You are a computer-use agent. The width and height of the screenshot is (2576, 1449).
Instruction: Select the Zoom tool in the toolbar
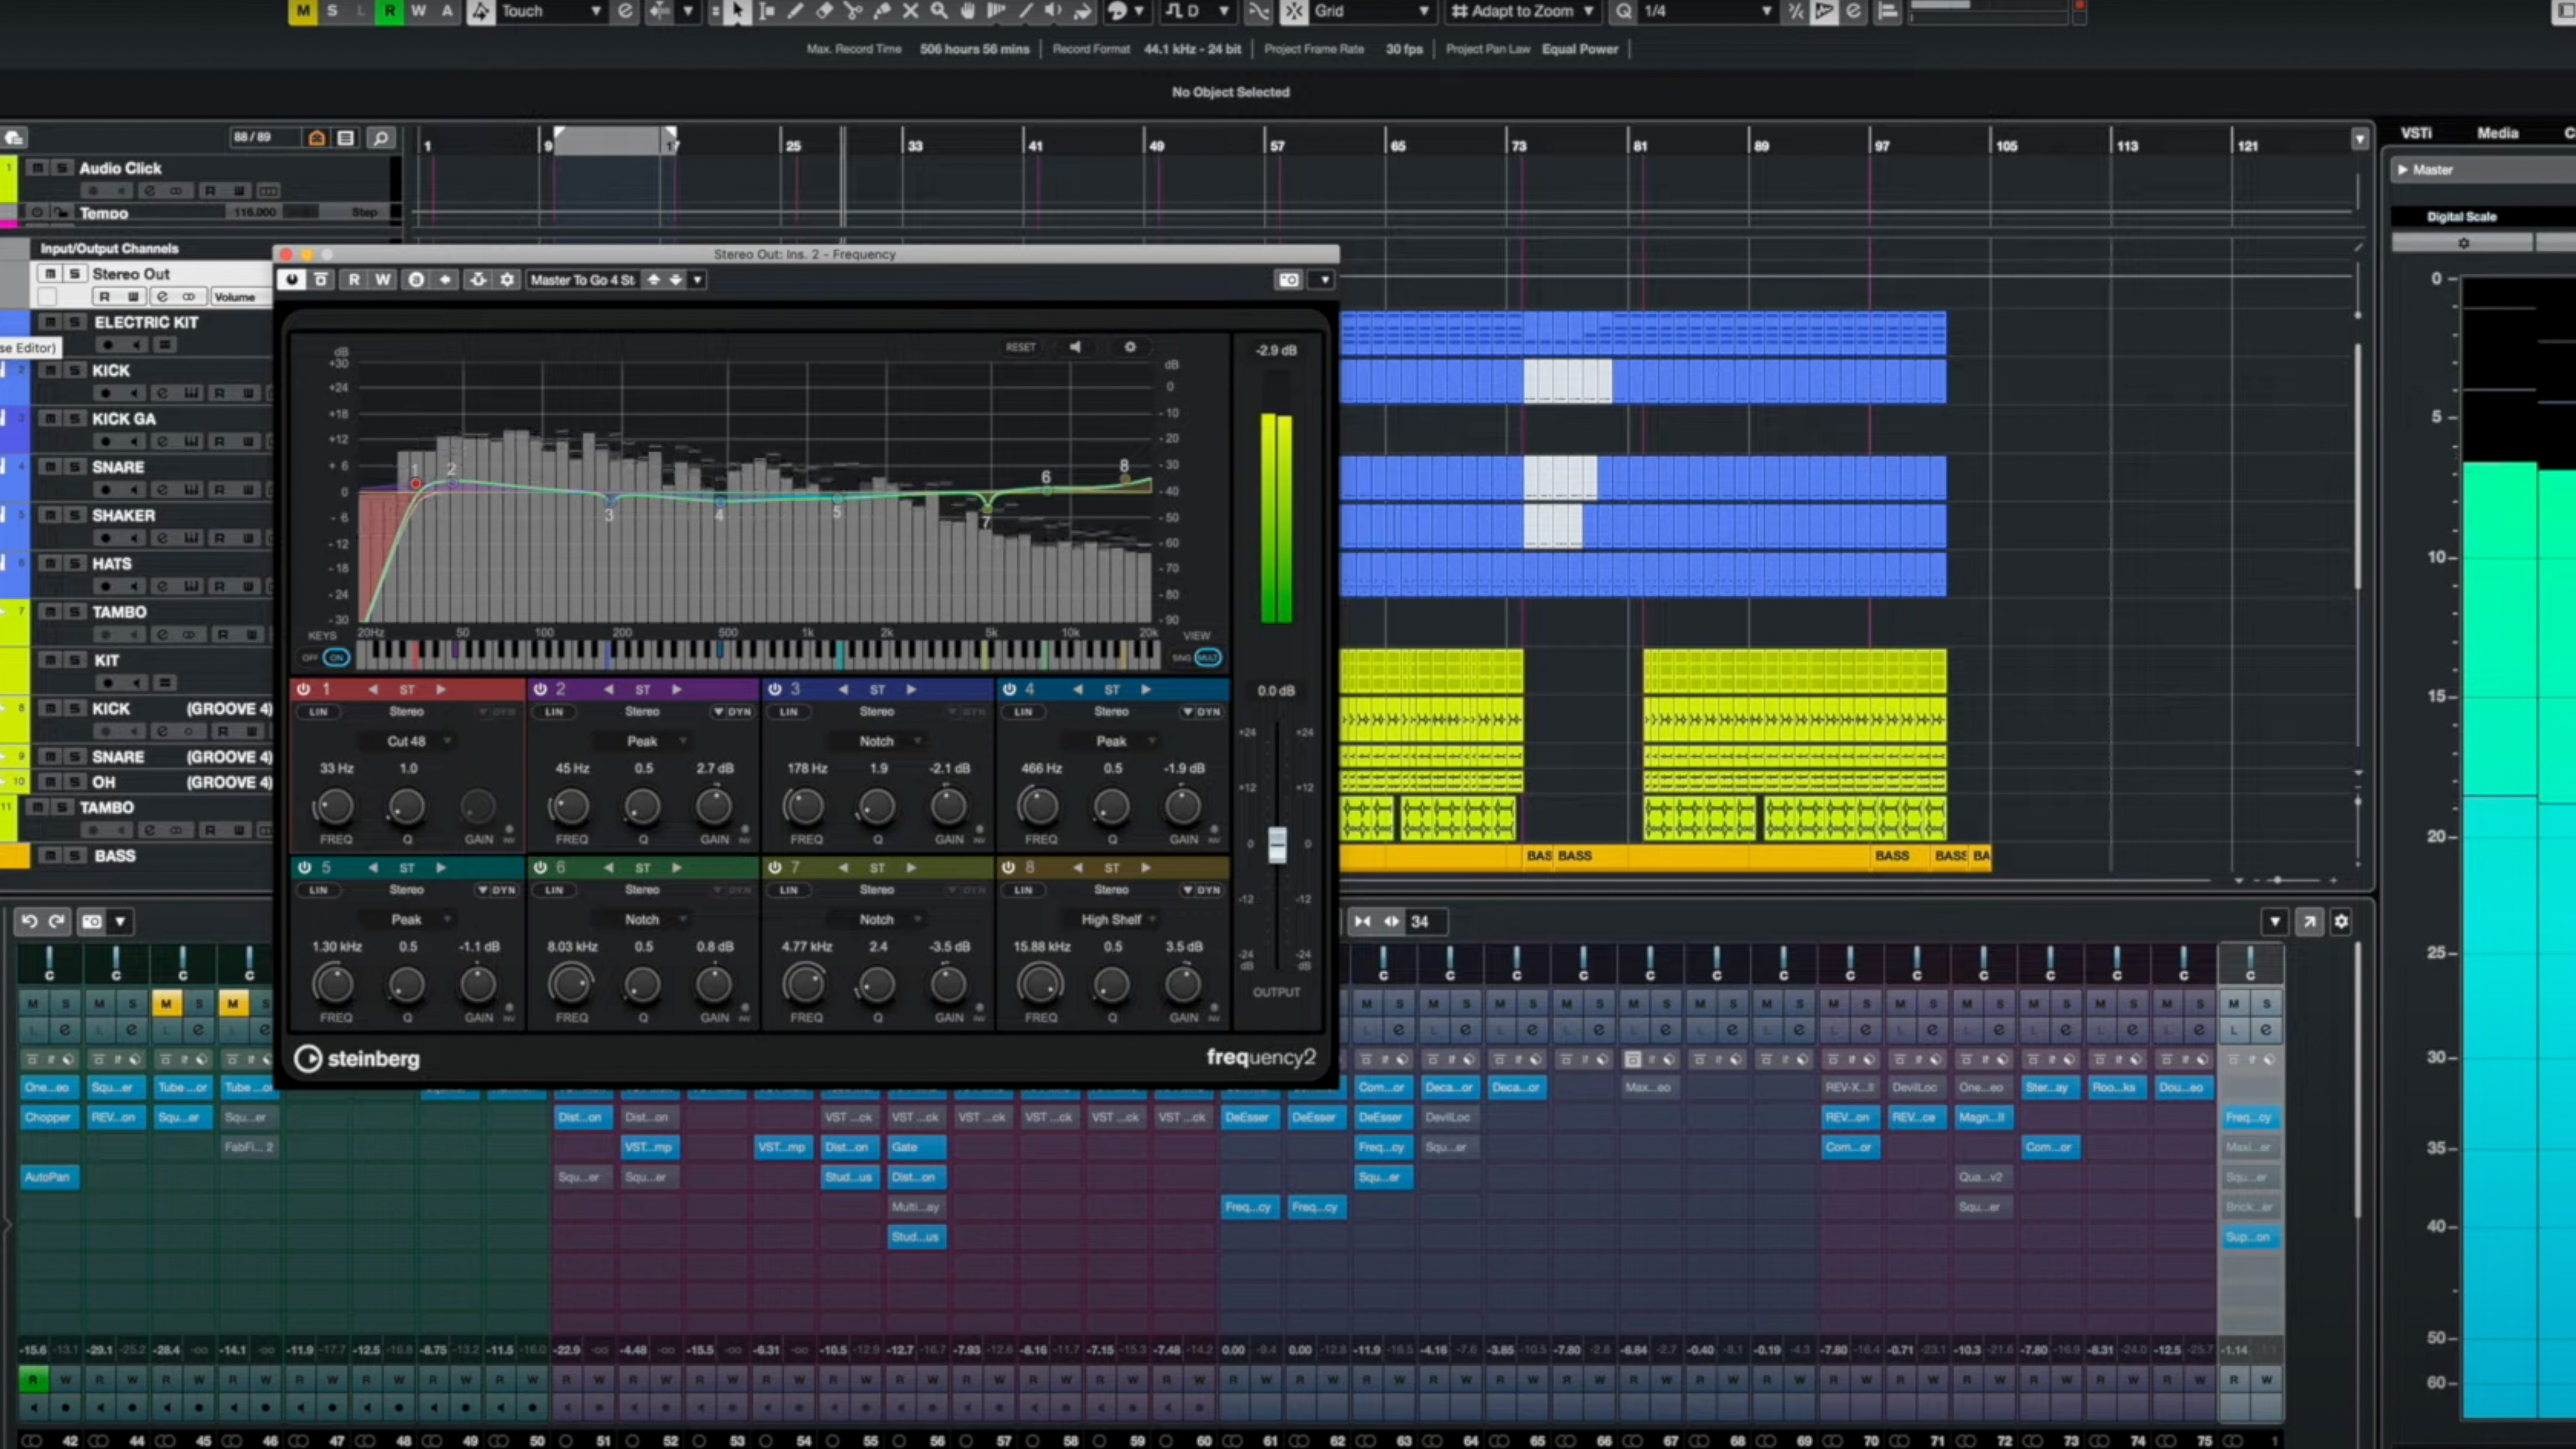click(x=938, y=12)
